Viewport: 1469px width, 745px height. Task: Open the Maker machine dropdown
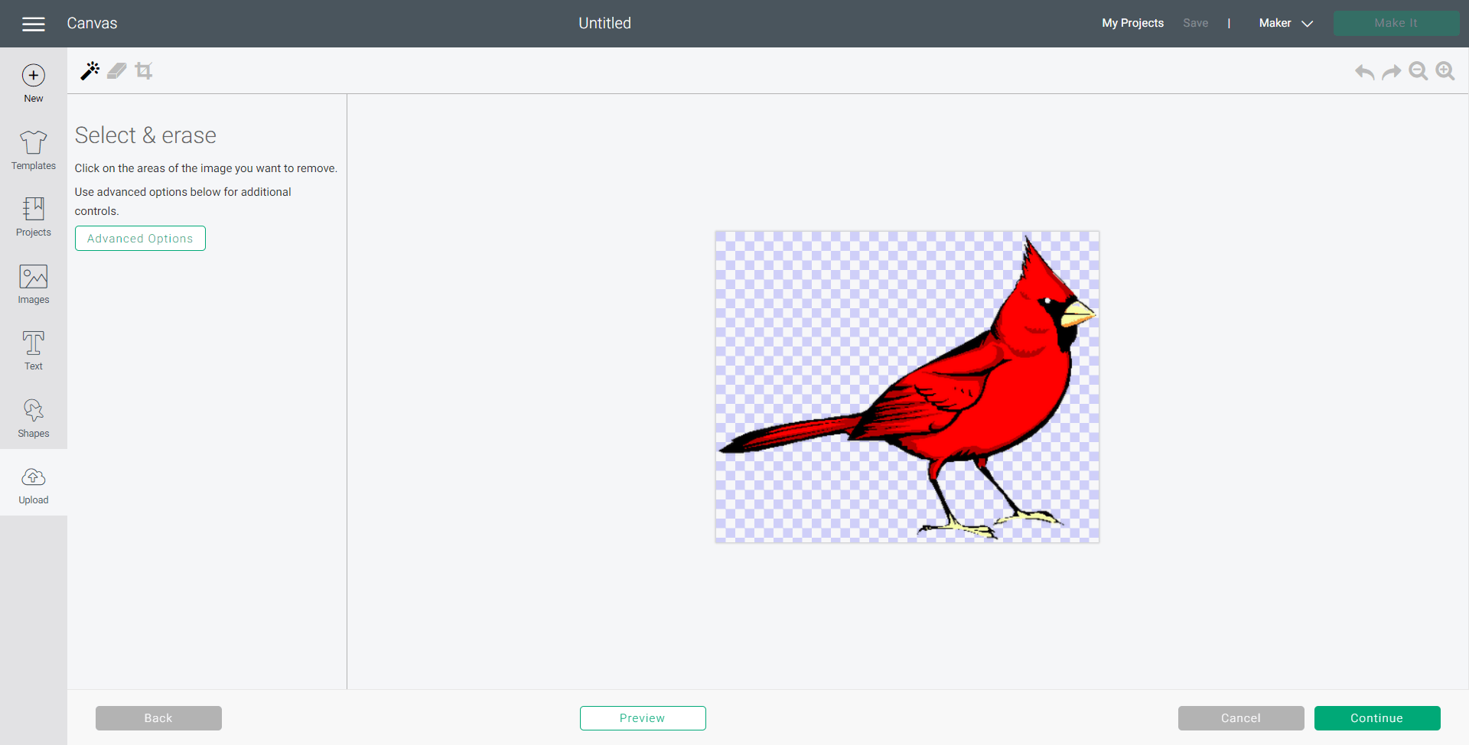pos(1284,23)
